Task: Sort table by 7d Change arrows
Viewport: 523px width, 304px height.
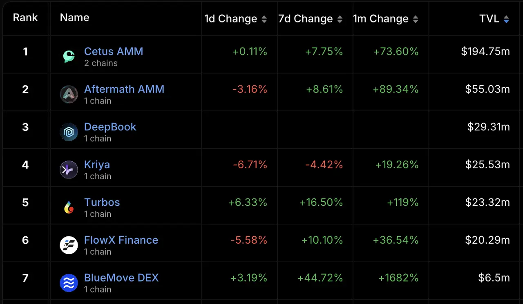Action: click(340, 19)
